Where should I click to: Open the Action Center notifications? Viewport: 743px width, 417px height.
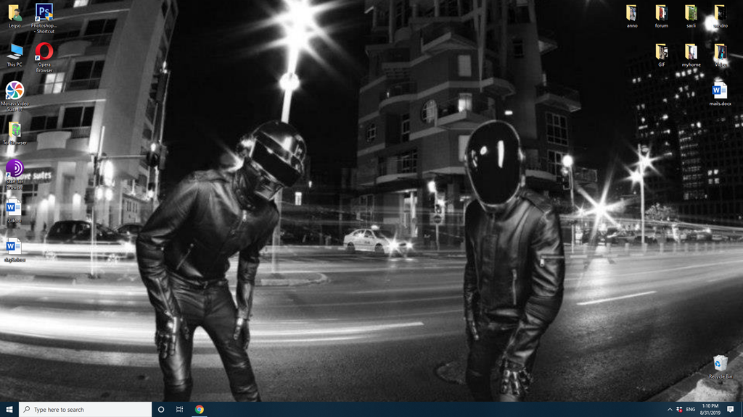pos(731,410)
